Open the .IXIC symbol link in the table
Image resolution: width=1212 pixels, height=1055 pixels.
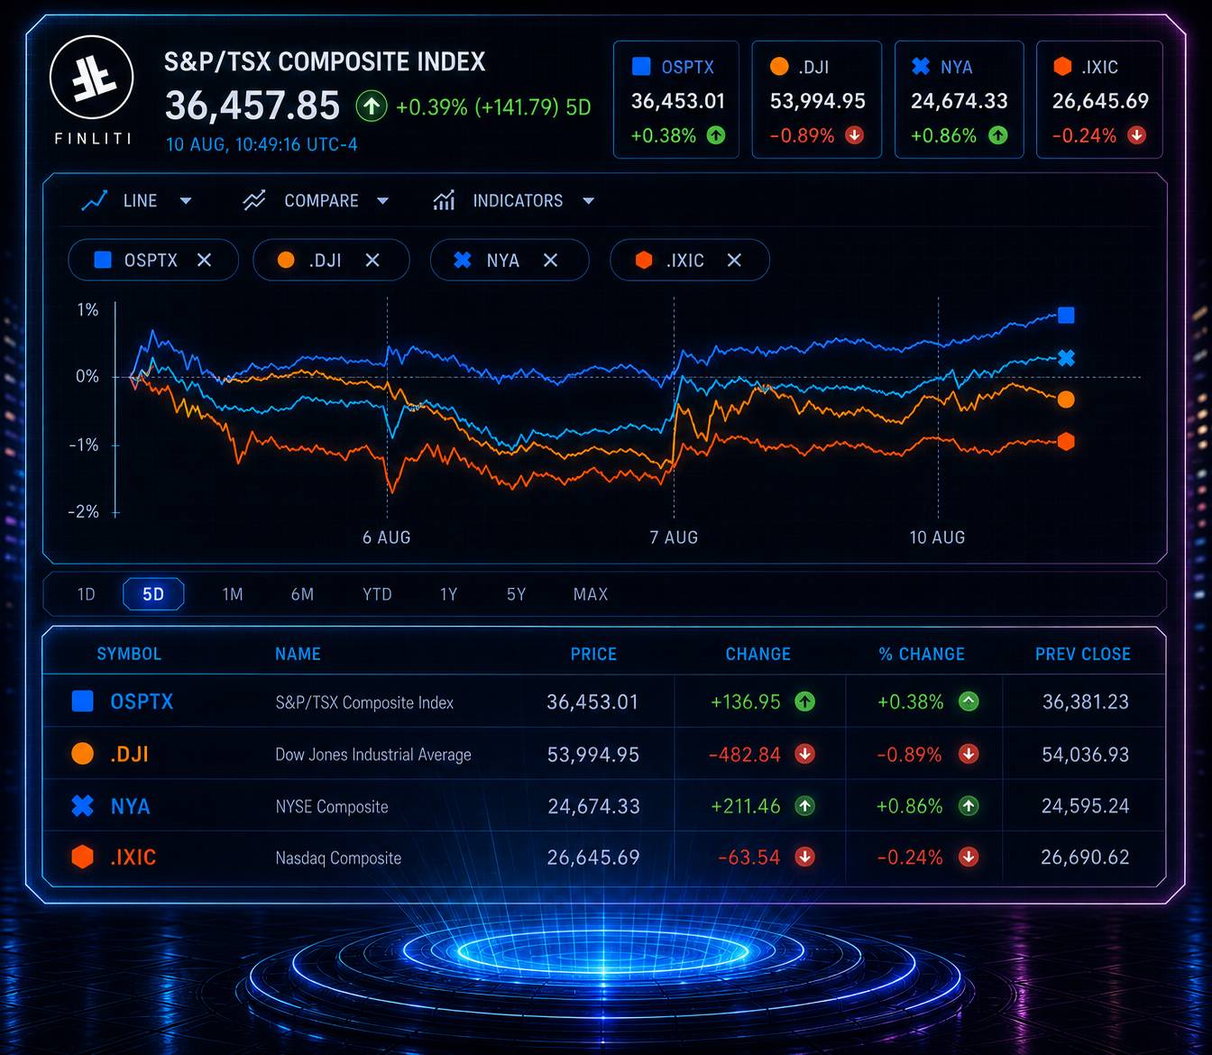coord(133,857)
